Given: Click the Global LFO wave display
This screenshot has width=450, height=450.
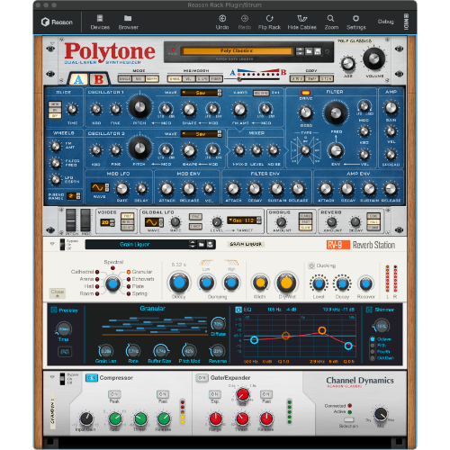Looking at the screenshot, I should tap(152, 222).
